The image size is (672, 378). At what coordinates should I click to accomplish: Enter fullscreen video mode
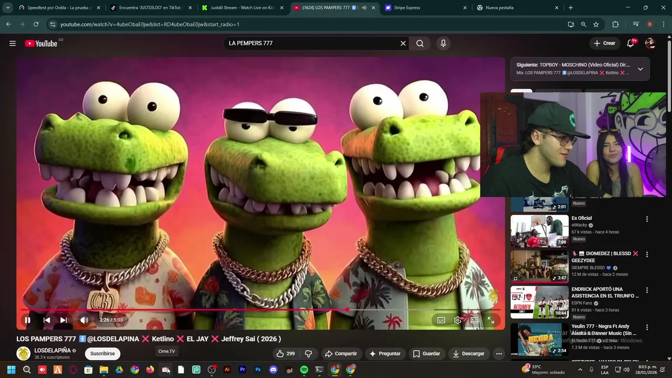point(491,320)
